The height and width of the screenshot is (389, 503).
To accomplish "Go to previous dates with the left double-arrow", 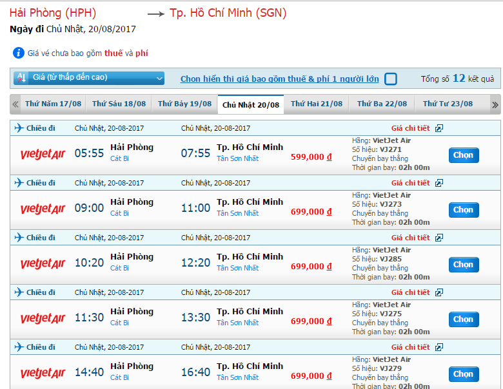I will click(x=15, y=104).
